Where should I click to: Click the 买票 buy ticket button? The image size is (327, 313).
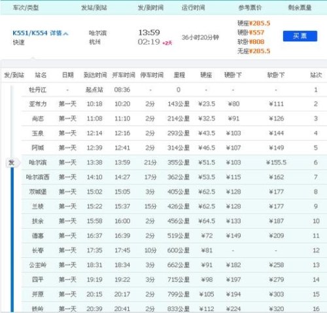pos(300,36)
